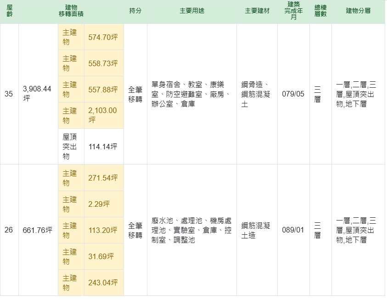Click the 114.14坪 rooftop area value

tap(103, 147)
